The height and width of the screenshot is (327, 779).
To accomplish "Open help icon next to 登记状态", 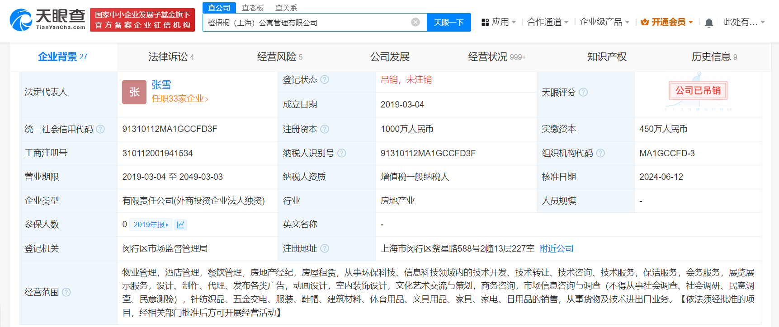I will (325, 79).
